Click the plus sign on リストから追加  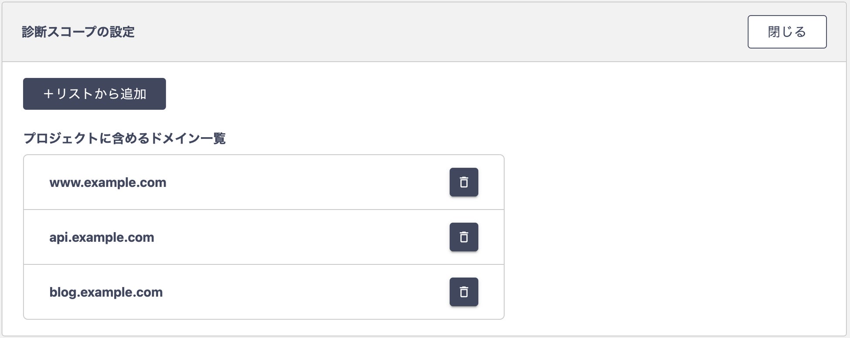point(48,94)
